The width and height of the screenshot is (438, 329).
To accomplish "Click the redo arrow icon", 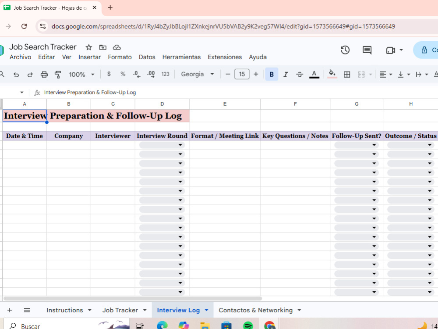I will (x=30, y=75).
